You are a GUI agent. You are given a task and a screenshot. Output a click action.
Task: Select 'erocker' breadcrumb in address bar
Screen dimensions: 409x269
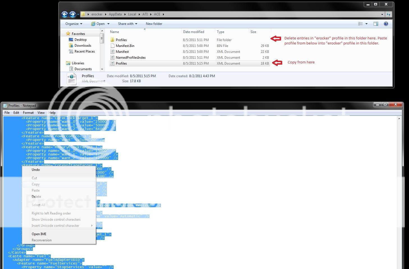[97, 14]
